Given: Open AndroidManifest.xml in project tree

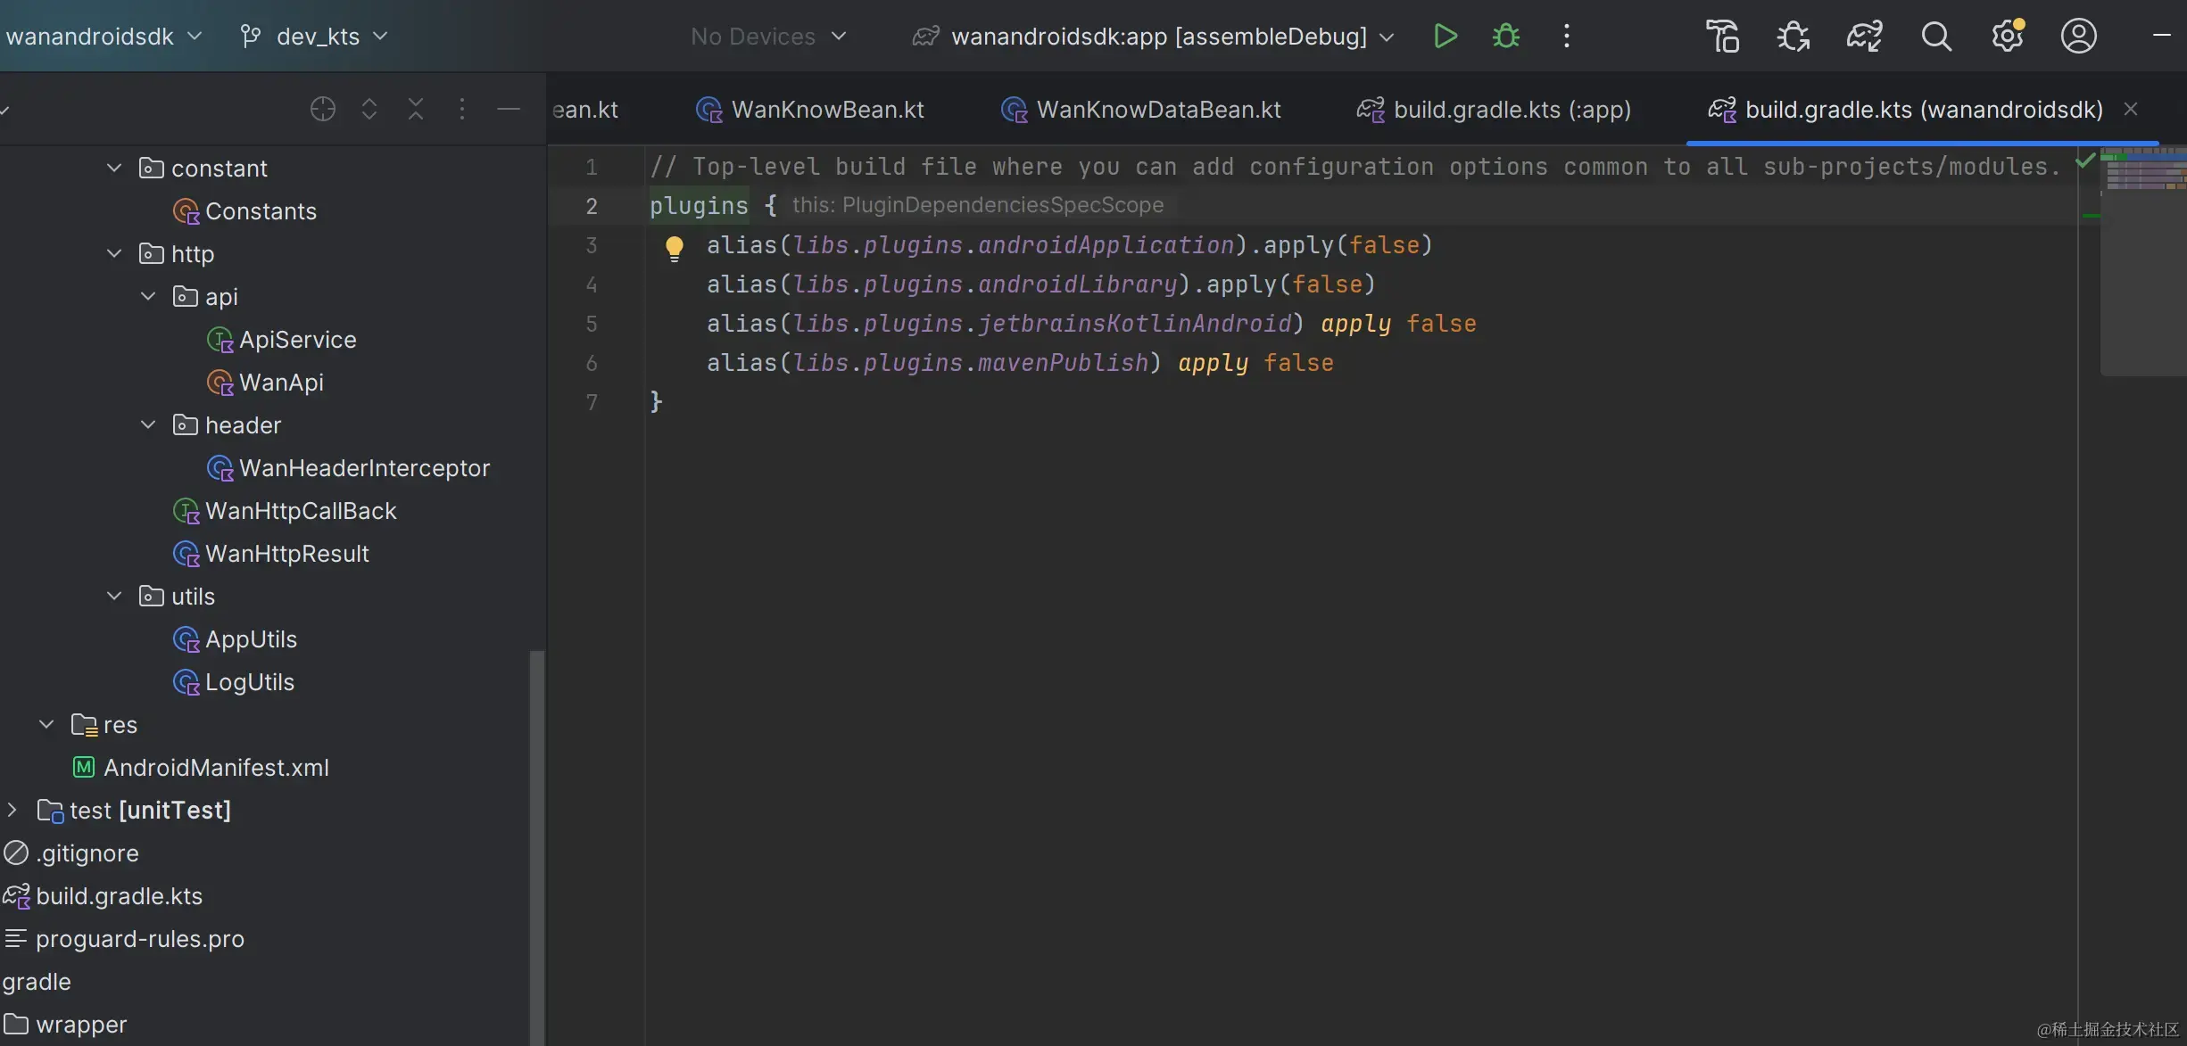Looking at the screenshot, I should tap(215, 768).
